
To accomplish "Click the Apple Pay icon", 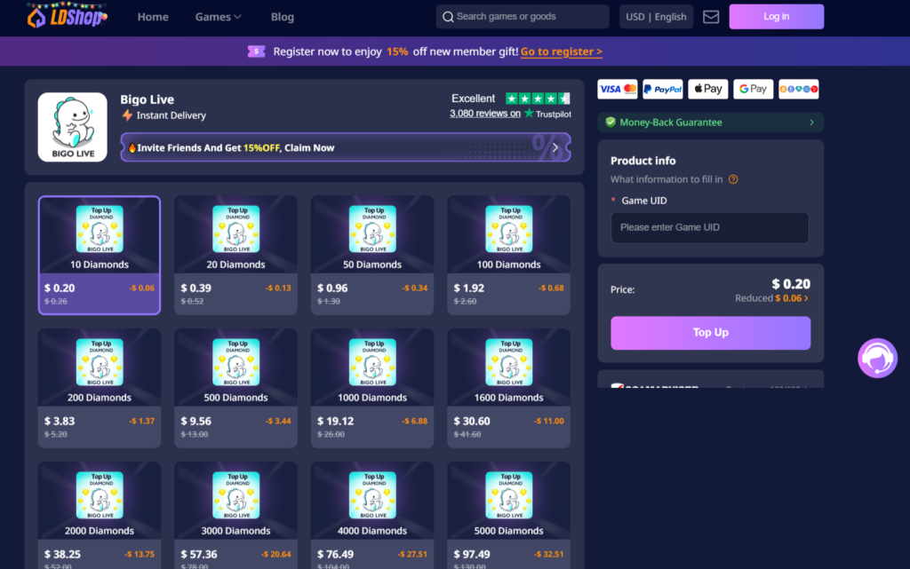I will coord(708,90).
